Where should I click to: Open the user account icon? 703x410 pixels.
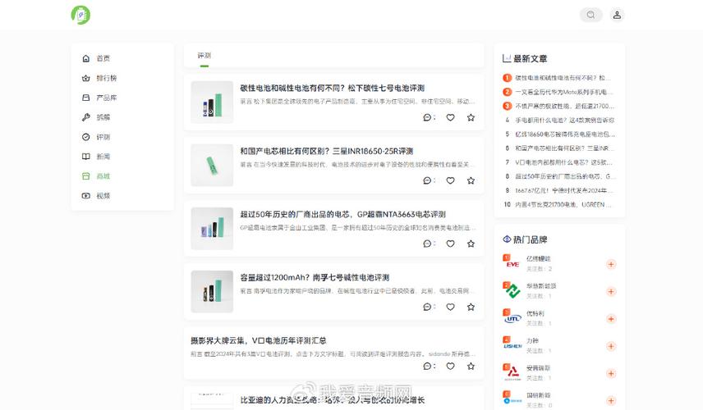coord(617,15)
